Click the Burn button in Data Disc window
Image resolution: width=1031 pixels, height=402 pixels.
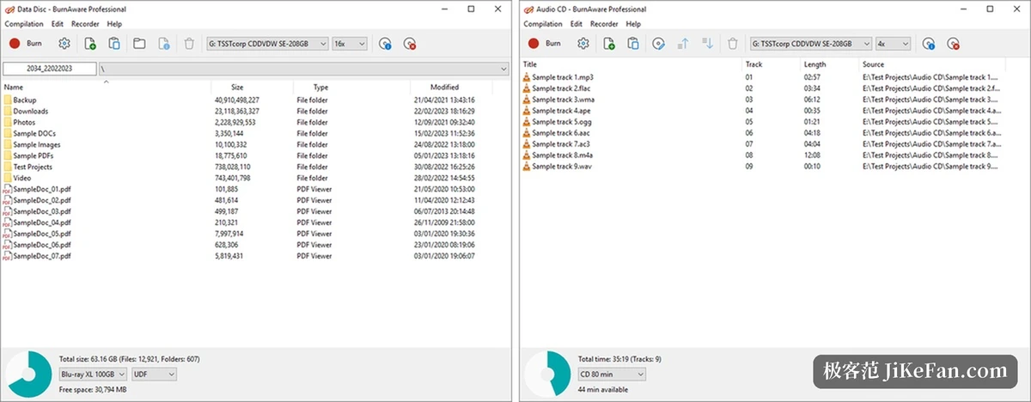[x=26, y=43]
